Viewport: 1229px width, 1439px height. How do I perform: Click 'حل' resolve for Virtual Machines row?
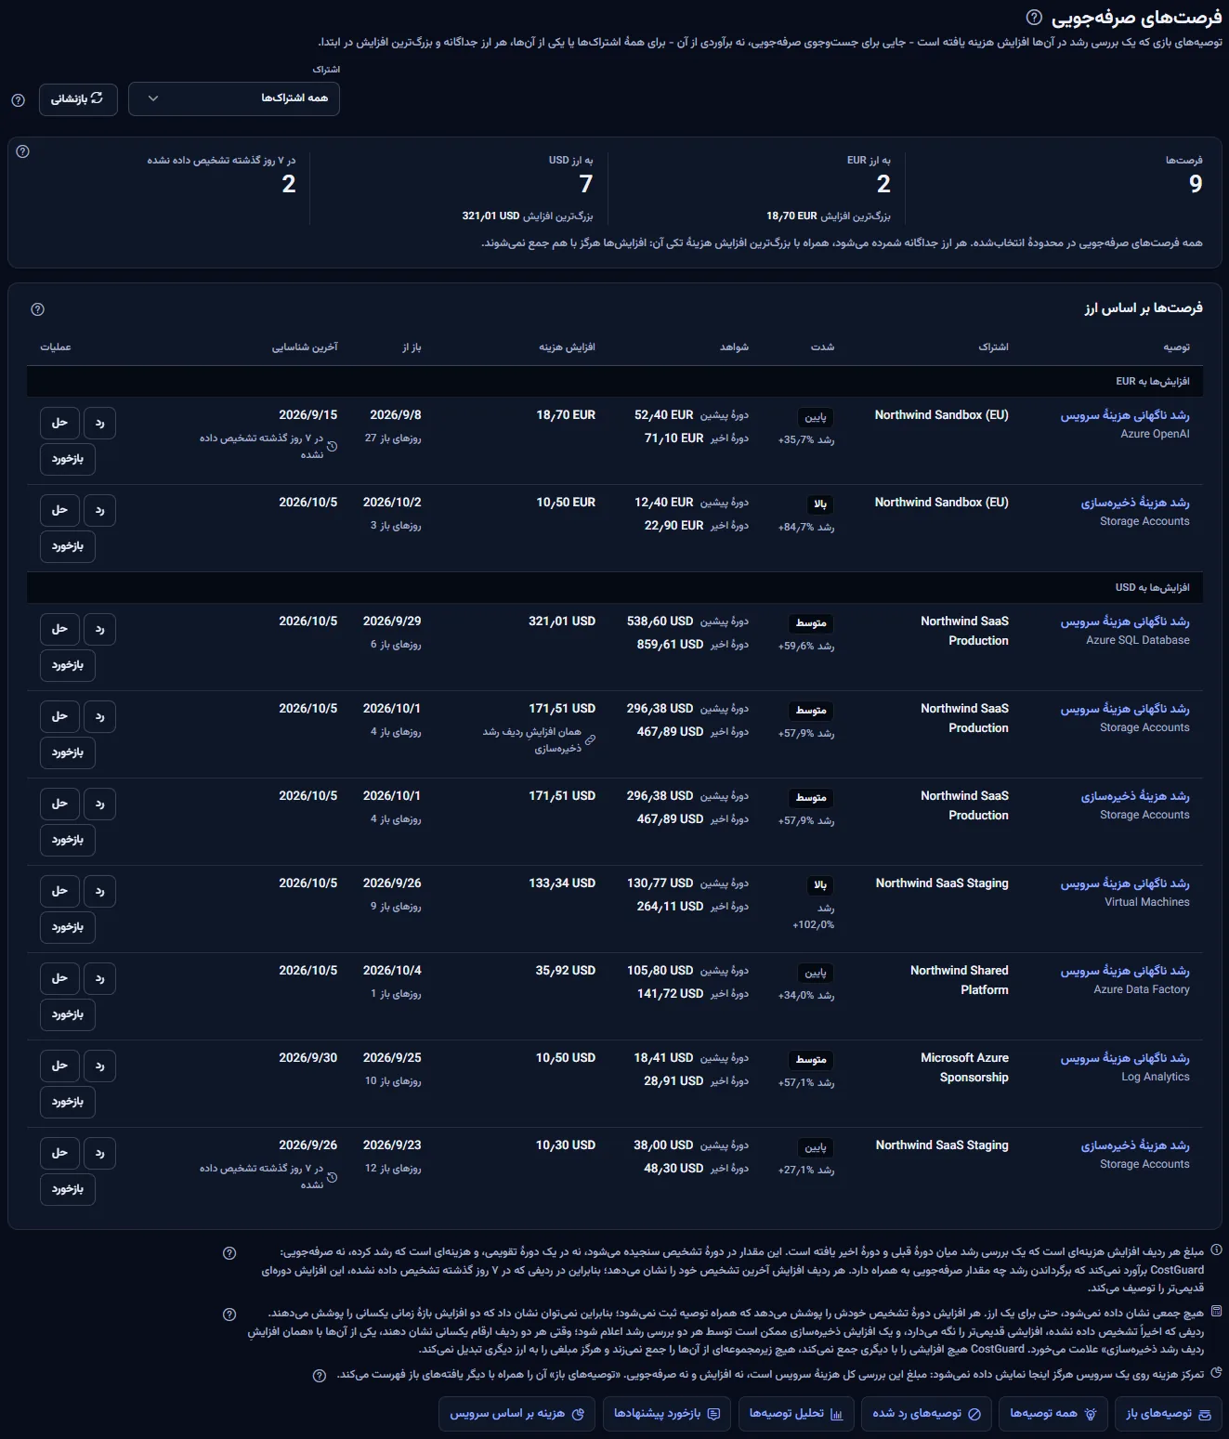(59, 891)
